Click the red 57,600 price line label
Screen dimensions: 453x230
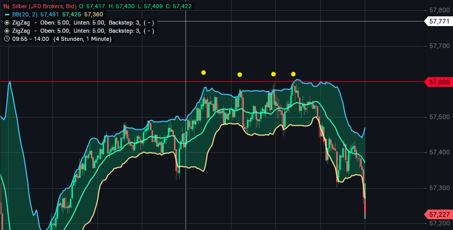click(x=439, y=82)
